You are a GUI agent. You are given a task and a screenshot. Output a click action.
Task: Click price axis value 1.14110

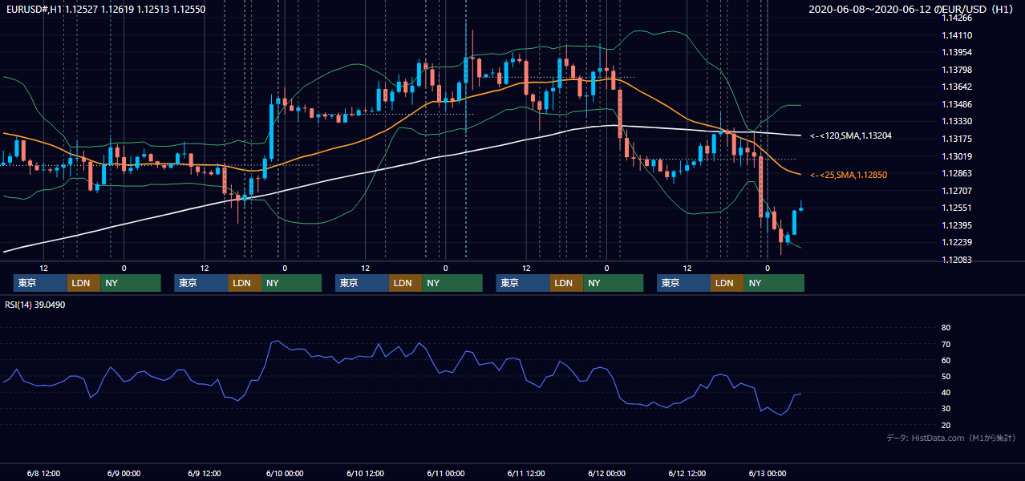(x=957, y=35)
